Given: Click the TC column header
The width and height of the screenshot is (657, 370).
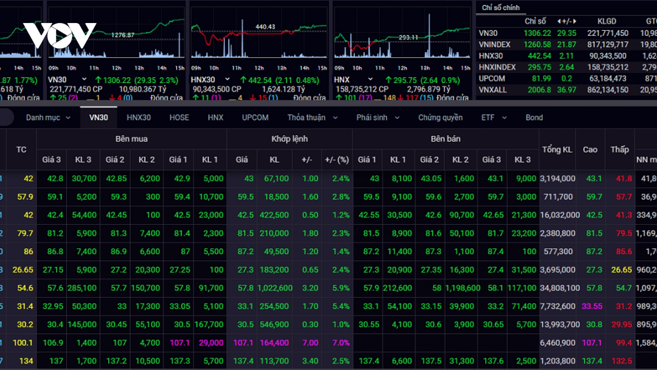Looking at the screenshot, I should 21,150.
